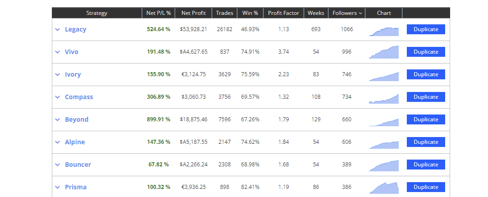Sort the table by Net P/L %

[158, 13]
